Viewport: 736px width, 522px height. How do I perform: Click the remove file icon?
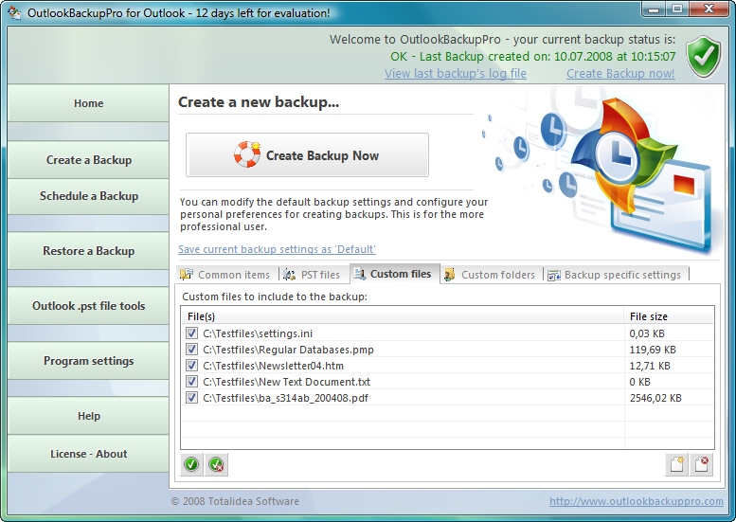(701, 464)
